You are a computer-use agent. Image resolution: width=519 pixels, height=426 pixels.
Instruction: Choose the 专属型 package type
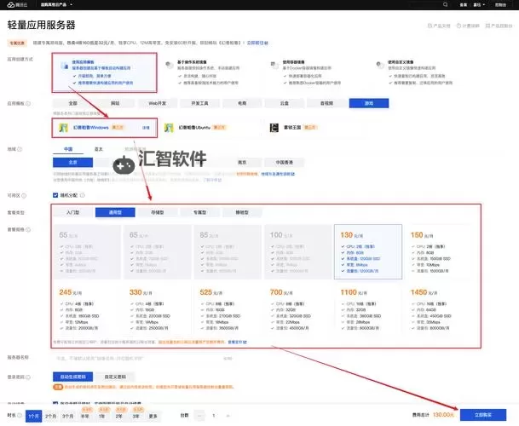pyautogui.click(x=199, y=212)
